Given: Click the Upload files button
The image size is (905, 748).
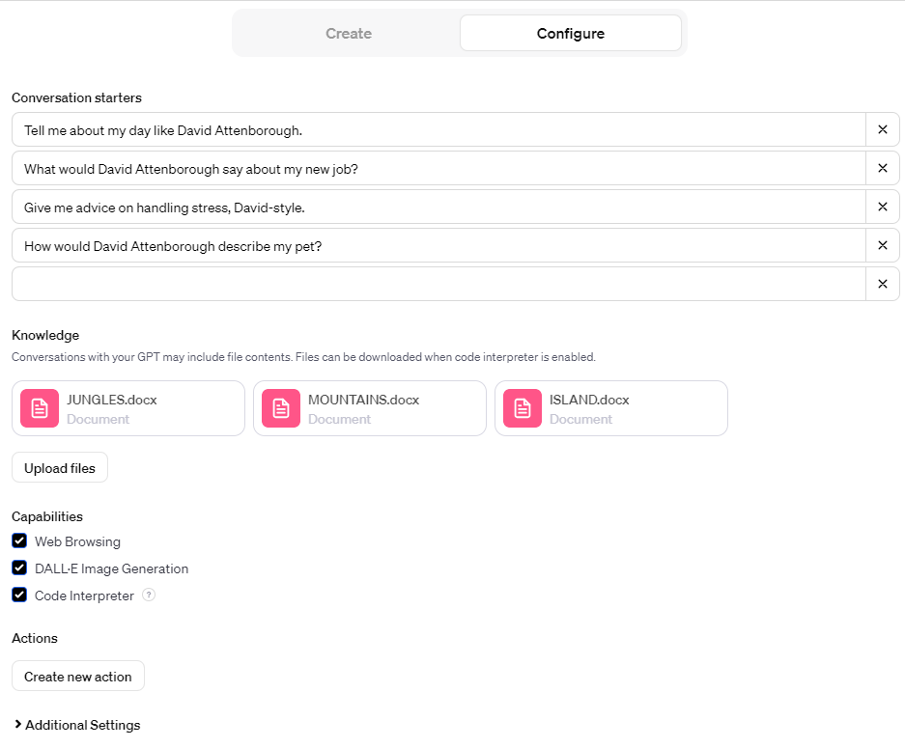Looking at the screenshot, I should (60, 468).
